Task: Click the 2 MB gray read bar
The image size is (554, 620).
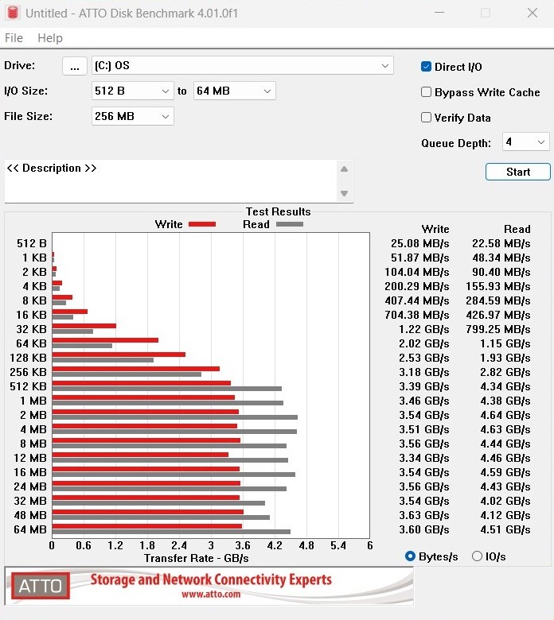Action: 174,417
